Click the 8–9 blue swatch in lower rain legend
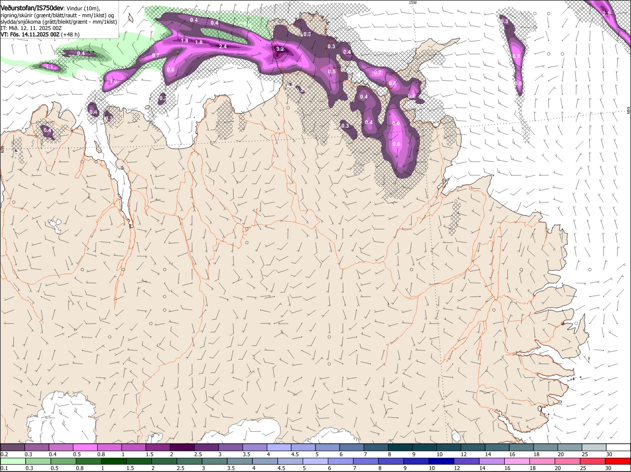631x472 pixels. pyautogui.click(x=391, y=461)
